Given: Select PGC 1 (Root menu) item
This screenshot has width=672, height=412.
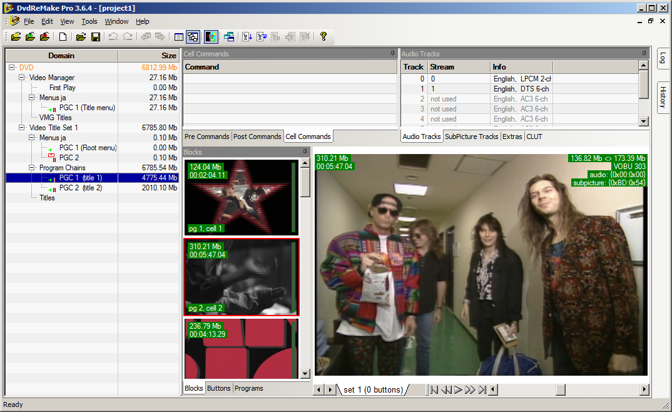Looking at the screenshot, I should coord(88,148).
